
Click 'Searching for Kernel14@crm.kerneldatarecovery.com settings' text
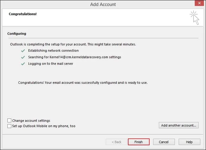(x=75, y=57)
